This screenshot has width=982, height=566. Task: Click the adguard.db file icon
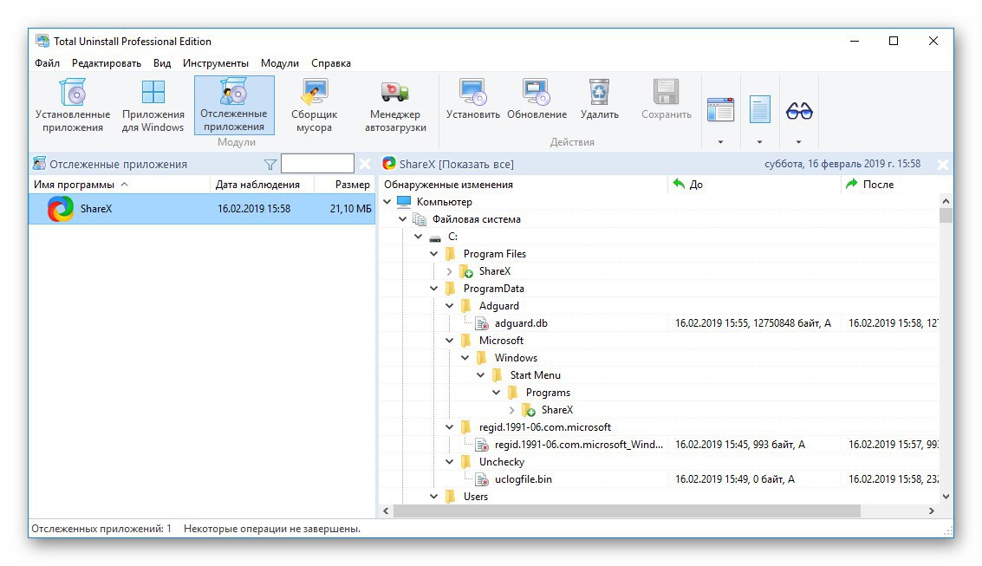482,323
